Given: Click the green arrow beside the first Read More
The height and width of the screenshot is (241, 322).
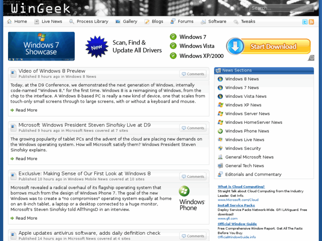Looking at the screenshot, I should click(x=12, y=110).
